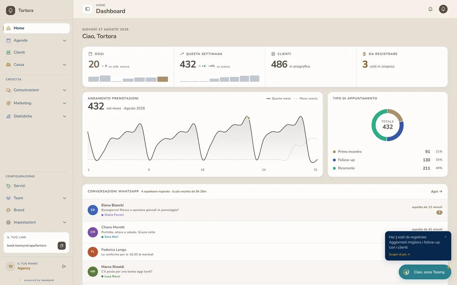Open the Ciao, sono Toomy chat button
Image resolution: width=457 pixels, height=285 pixels.
[x=425, y=272]
